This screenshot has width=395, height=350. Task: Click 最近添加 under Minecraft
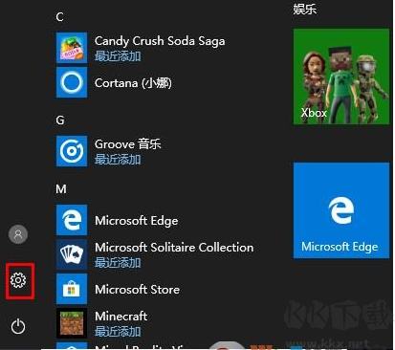coord(118,332)
